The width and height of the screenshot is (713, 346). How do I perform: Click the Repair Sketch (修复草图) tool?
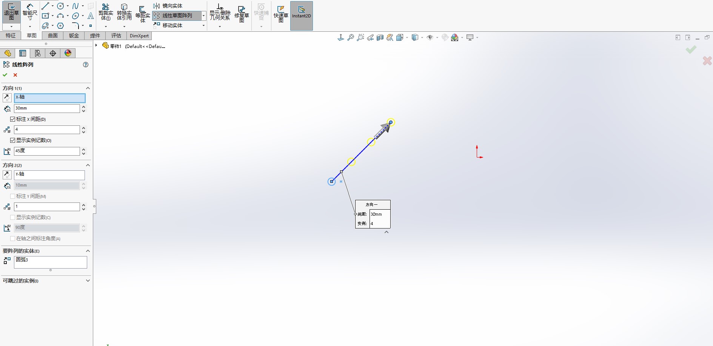pyautogui.click(x=242, y=14)
